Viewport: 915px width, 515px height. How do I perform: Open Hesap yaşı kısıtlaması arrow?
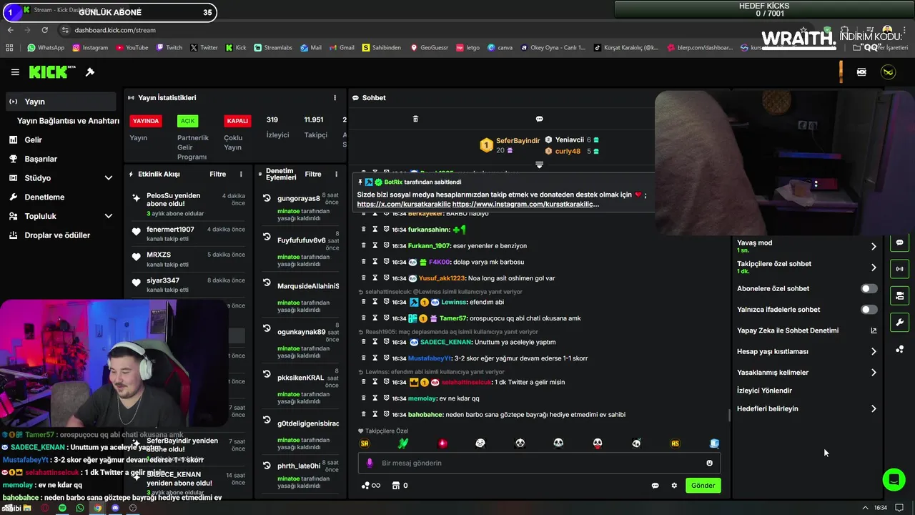point(874,351)
